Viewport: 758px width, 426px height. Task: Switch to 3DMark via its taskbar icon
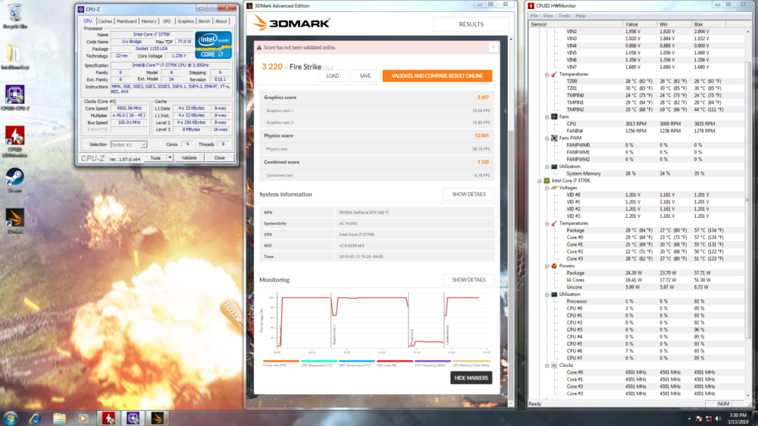click(x=157, y=418)
